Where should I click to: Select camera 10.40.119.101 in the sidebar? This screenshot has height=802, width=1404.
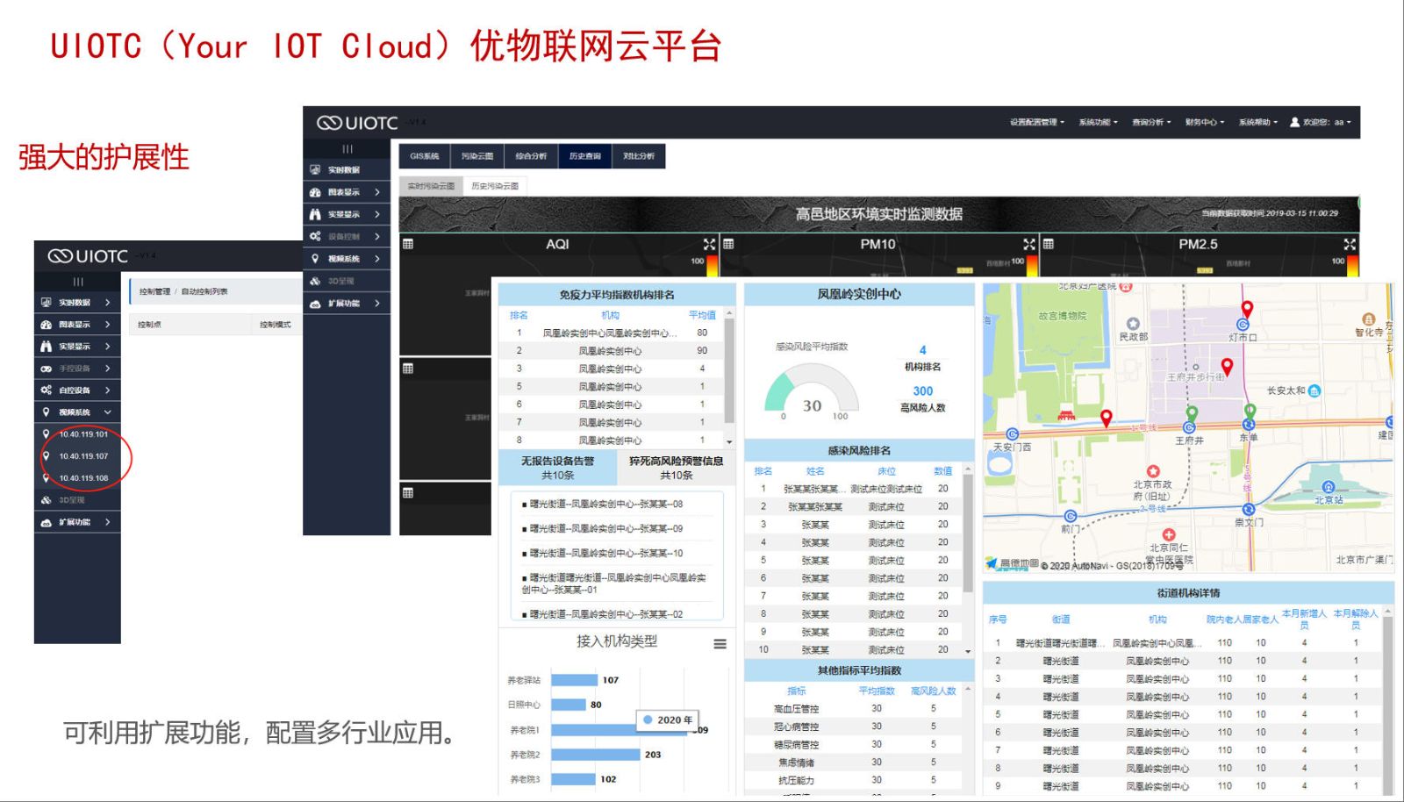(83, 434)
